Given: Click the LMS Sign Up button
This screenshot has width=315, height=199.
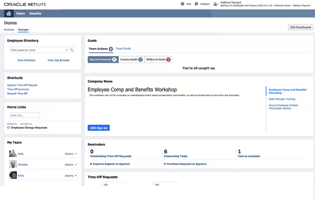Looking at the screenshot, I should pyautogui.click(x=99, y=128).
